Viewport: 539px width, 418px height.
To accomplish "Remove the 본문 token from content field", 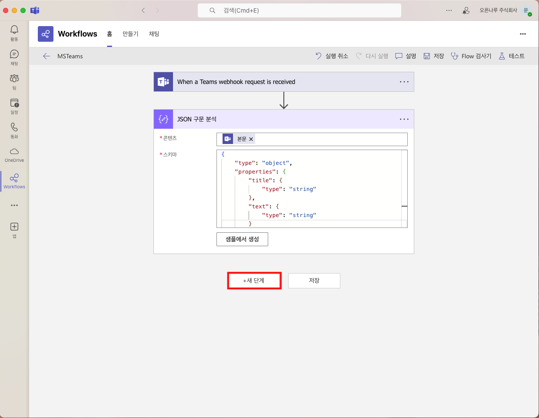I will coord(251,139).
